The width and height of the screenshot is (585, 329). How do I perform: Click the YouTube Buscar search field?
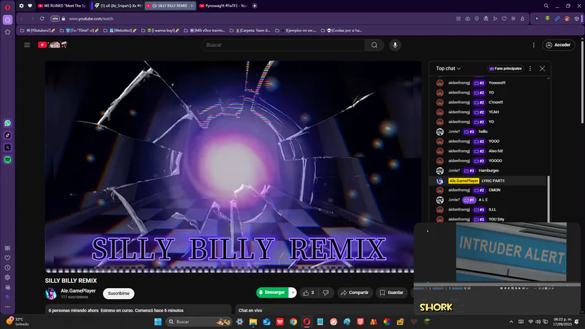click(283, 45)
